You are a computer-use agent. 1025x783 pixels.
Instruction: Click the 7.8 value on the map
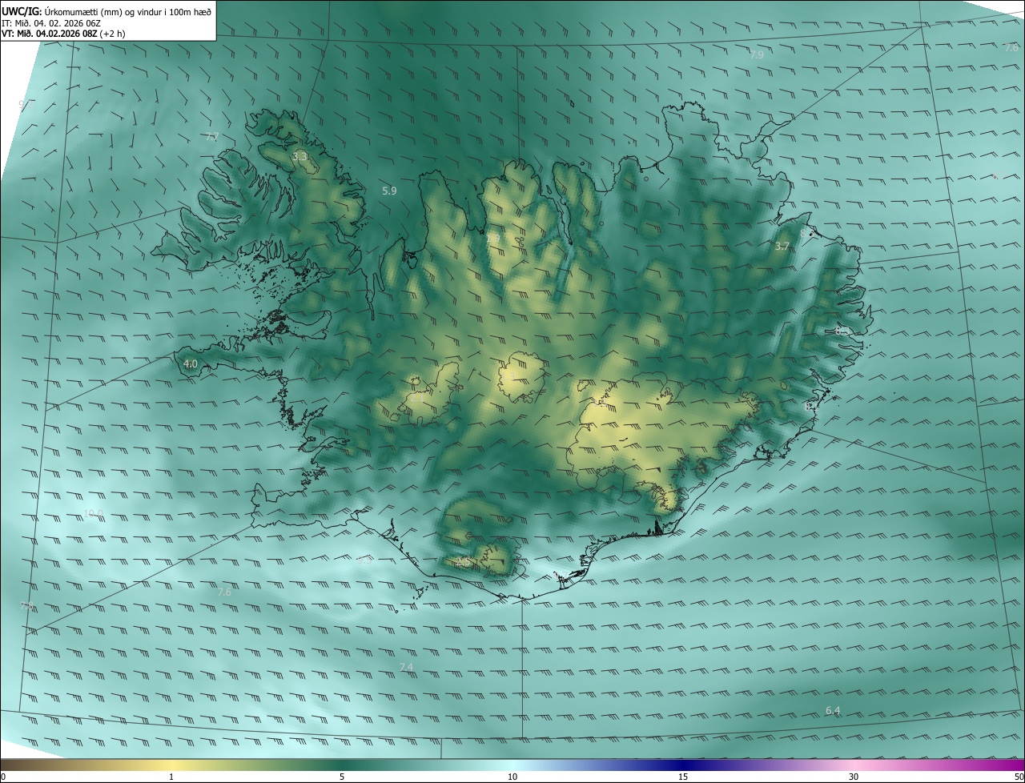point(26,606)
